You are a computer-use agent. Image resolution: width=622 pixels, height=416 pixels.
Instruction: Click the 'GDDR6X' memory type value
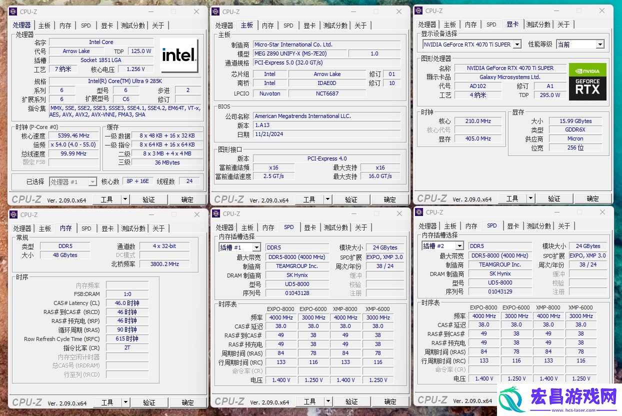pos(575,129)
